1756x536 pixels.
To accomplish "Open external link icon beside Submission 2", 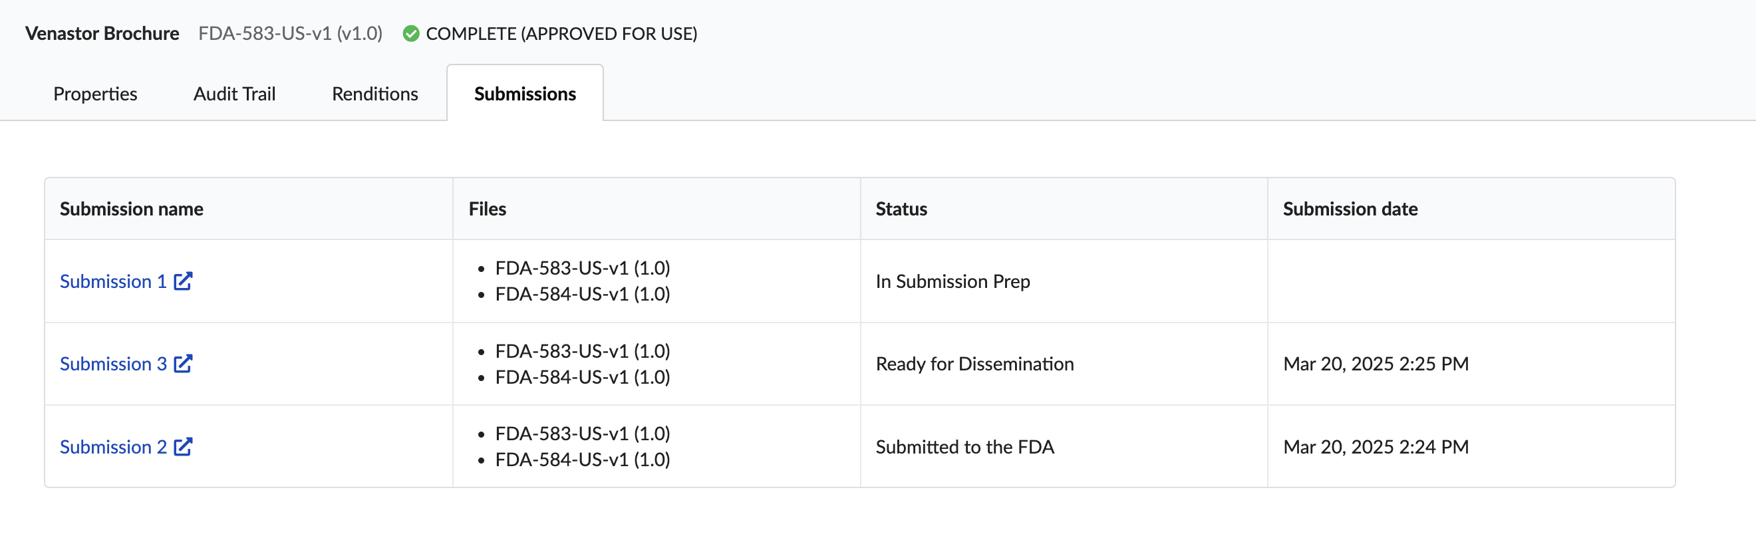I will point(183,447).
